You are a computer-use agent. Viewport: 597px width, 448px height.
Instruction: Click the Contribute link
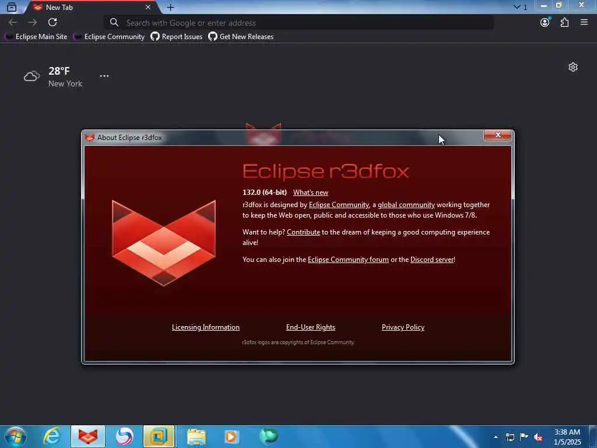[303, 232]
